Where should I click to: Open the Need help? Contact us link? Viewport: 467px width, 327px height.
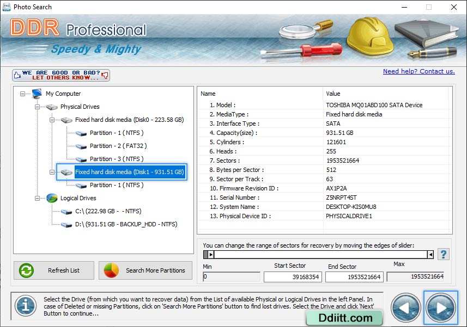pos(419,71)
